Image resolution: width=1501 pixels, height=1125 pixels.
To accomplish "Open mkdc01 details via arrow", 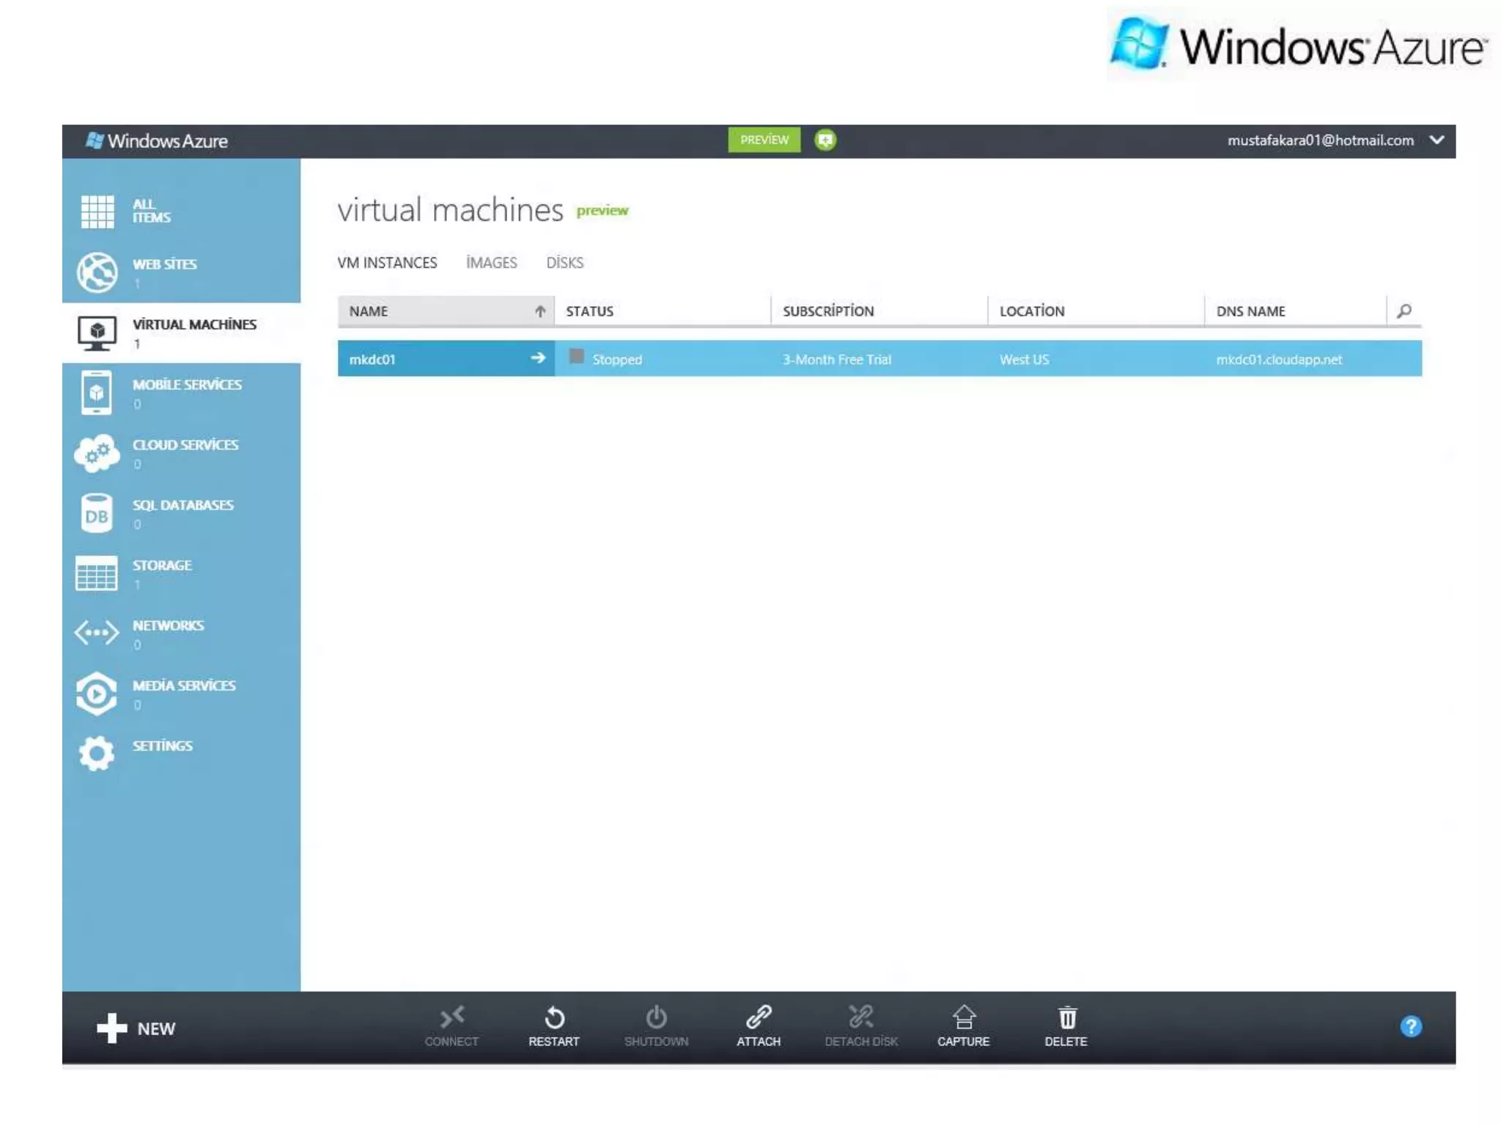I will (x=538, y=357).
